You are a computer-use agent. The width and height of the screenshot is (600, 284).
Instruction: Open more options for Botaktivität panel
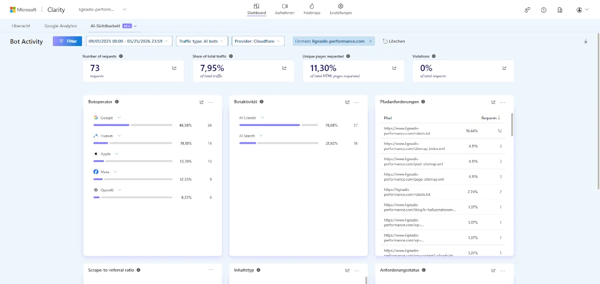click(356, 102)
